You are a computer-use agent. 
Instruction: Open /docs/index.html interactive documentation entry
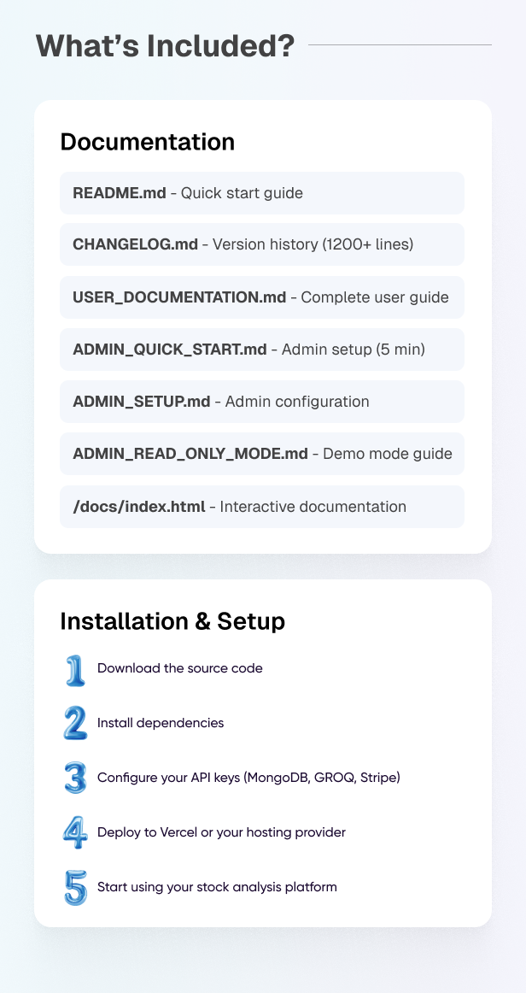(x=261, y=507)
